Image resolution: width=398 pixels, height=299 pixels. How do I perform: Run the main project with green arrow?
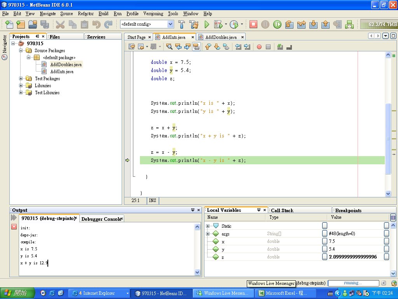coord(207,25)
